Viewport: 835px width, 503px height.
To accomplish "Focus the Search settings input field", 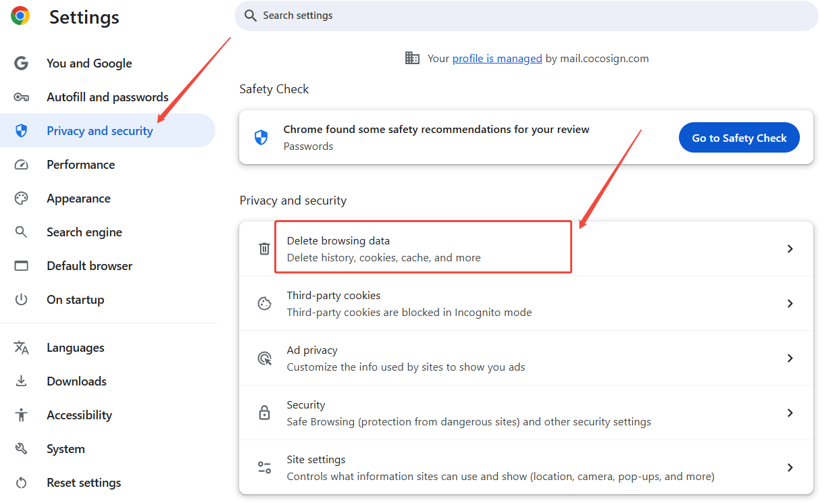I will tap(526, 16).
